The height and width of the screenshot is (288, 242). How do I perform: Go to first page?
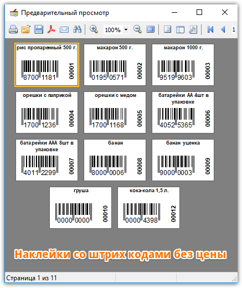tap(210, 29)
